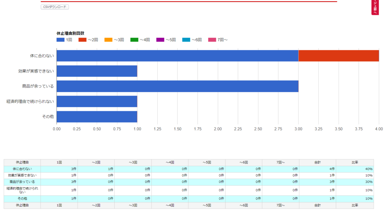The height and width of the screenshot is (212, 388).
Task: Click the red ページ上部へ page-top button
Action: click(375, 7)
